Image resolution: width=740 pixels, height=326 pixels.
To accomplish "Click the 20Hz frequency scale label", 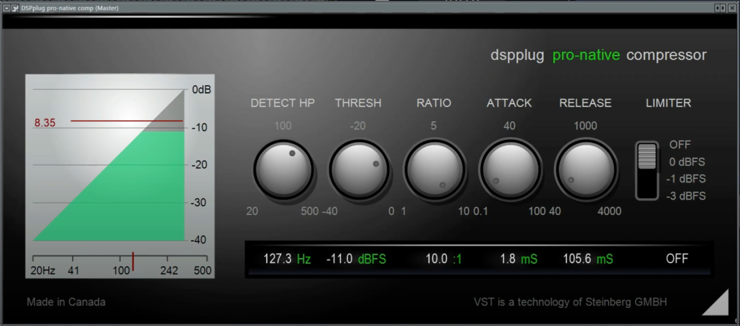I will click(x=43, y=271).
